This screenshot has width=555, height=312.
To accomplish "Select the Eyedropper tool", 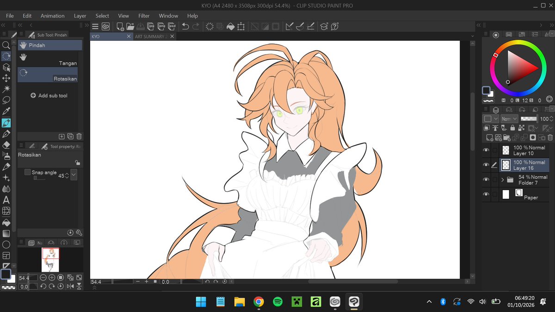I will [6, 111].
